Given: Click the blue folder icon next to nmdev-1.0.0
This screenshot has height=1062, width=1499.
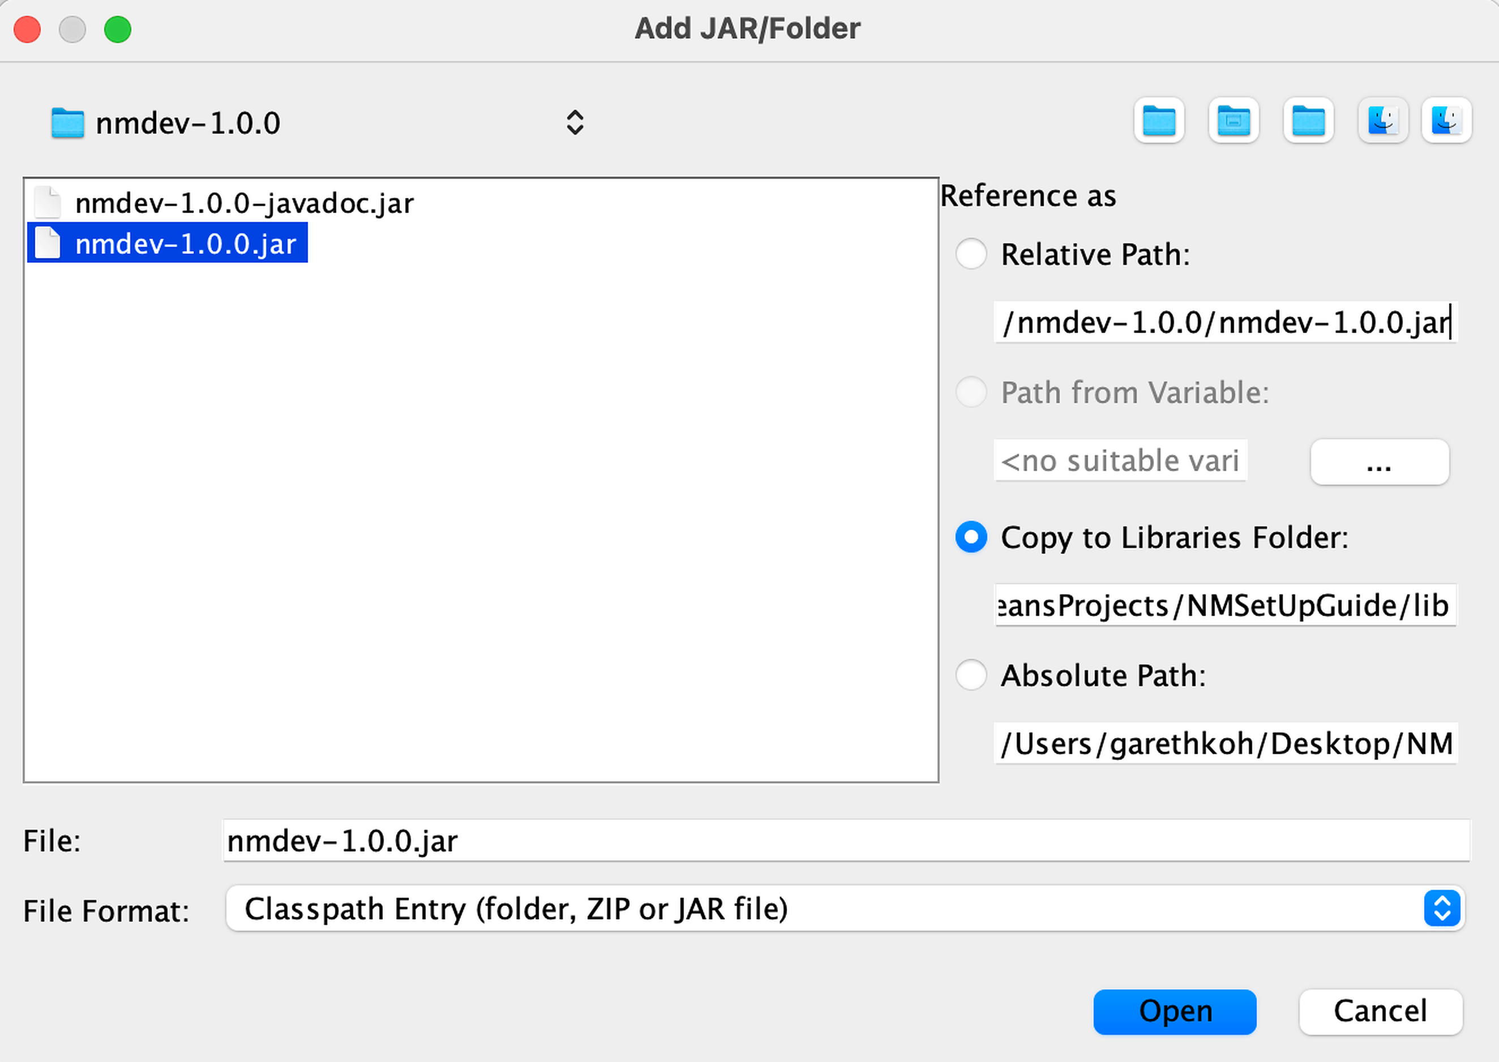Looking at the screenshot, I should coord(67,123).
